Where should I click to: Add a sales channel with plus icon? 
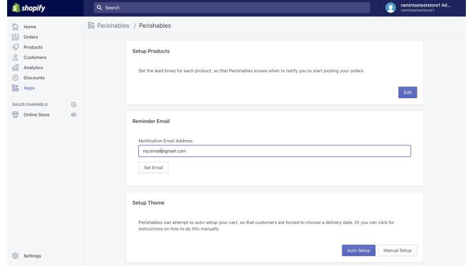coord(73,105)
